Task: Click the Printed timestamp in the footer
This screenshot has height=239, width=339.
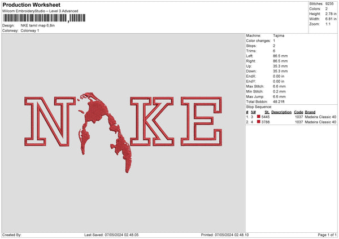Action: (x=225, y=235)
